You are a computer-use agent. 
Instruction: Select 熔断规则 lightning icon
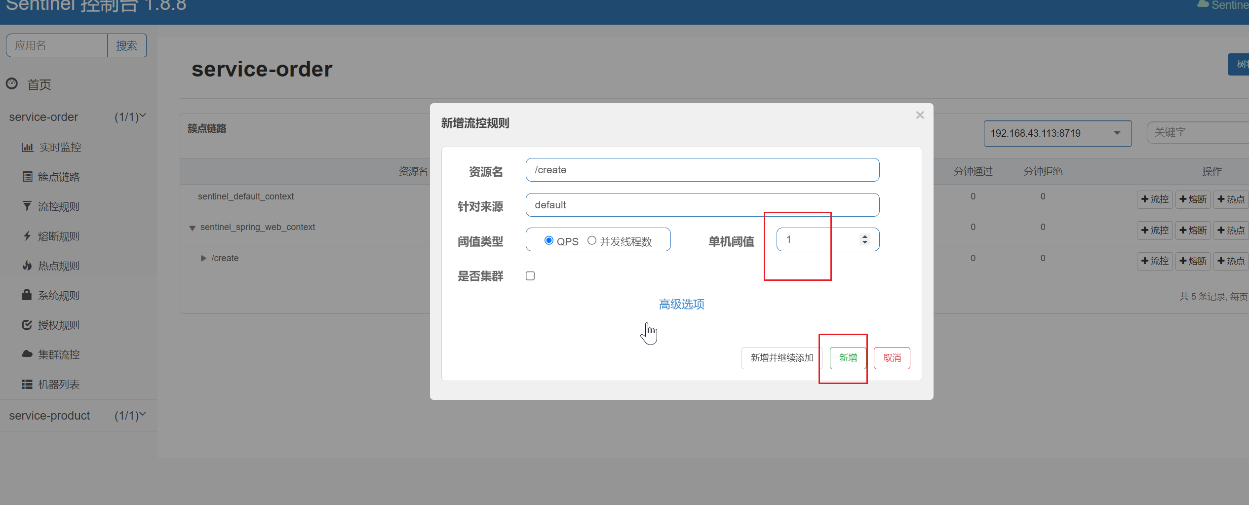(x=27, y=236)
